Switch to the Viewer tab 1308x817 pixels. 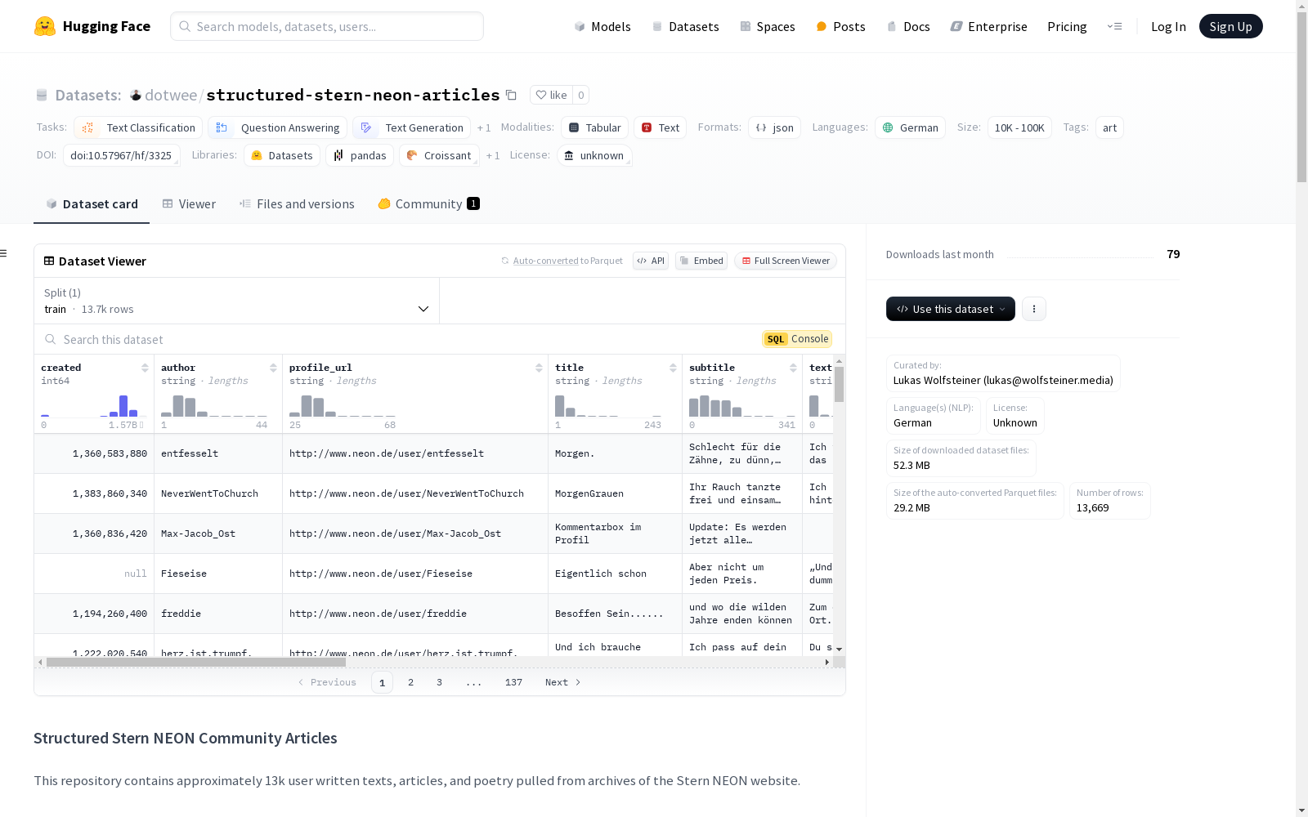189,204
